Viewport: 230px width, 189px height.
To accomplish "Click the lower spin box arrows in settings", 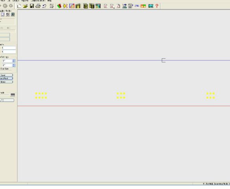I will click(13, 65).
